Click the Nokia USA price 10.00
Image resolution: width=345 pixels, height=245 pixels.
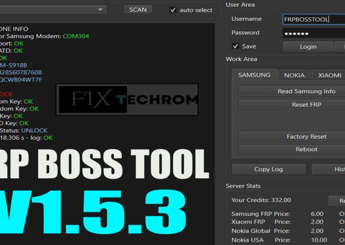pos(319,240)
